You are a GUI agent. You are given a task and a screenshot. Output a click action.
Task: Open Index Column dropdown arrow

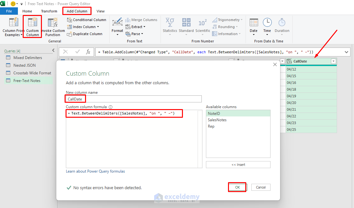(98, 27)
